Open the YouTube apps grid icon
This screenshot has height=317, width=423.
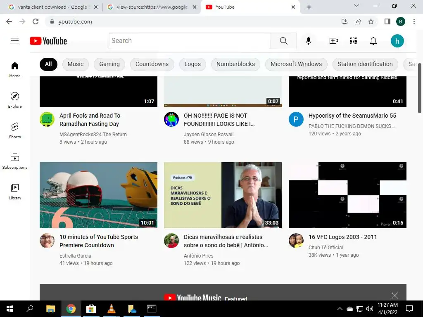click(354, 41)
